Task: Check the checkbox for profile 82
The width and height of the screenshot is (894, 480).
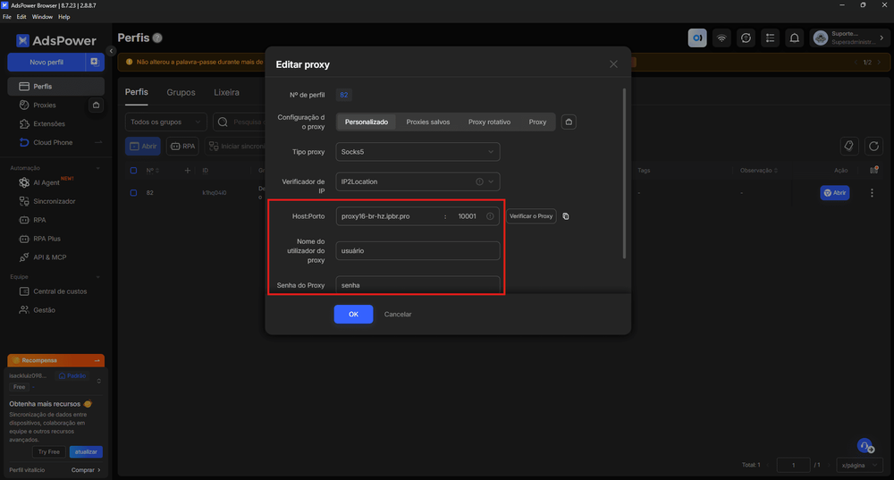Action: 133,193
